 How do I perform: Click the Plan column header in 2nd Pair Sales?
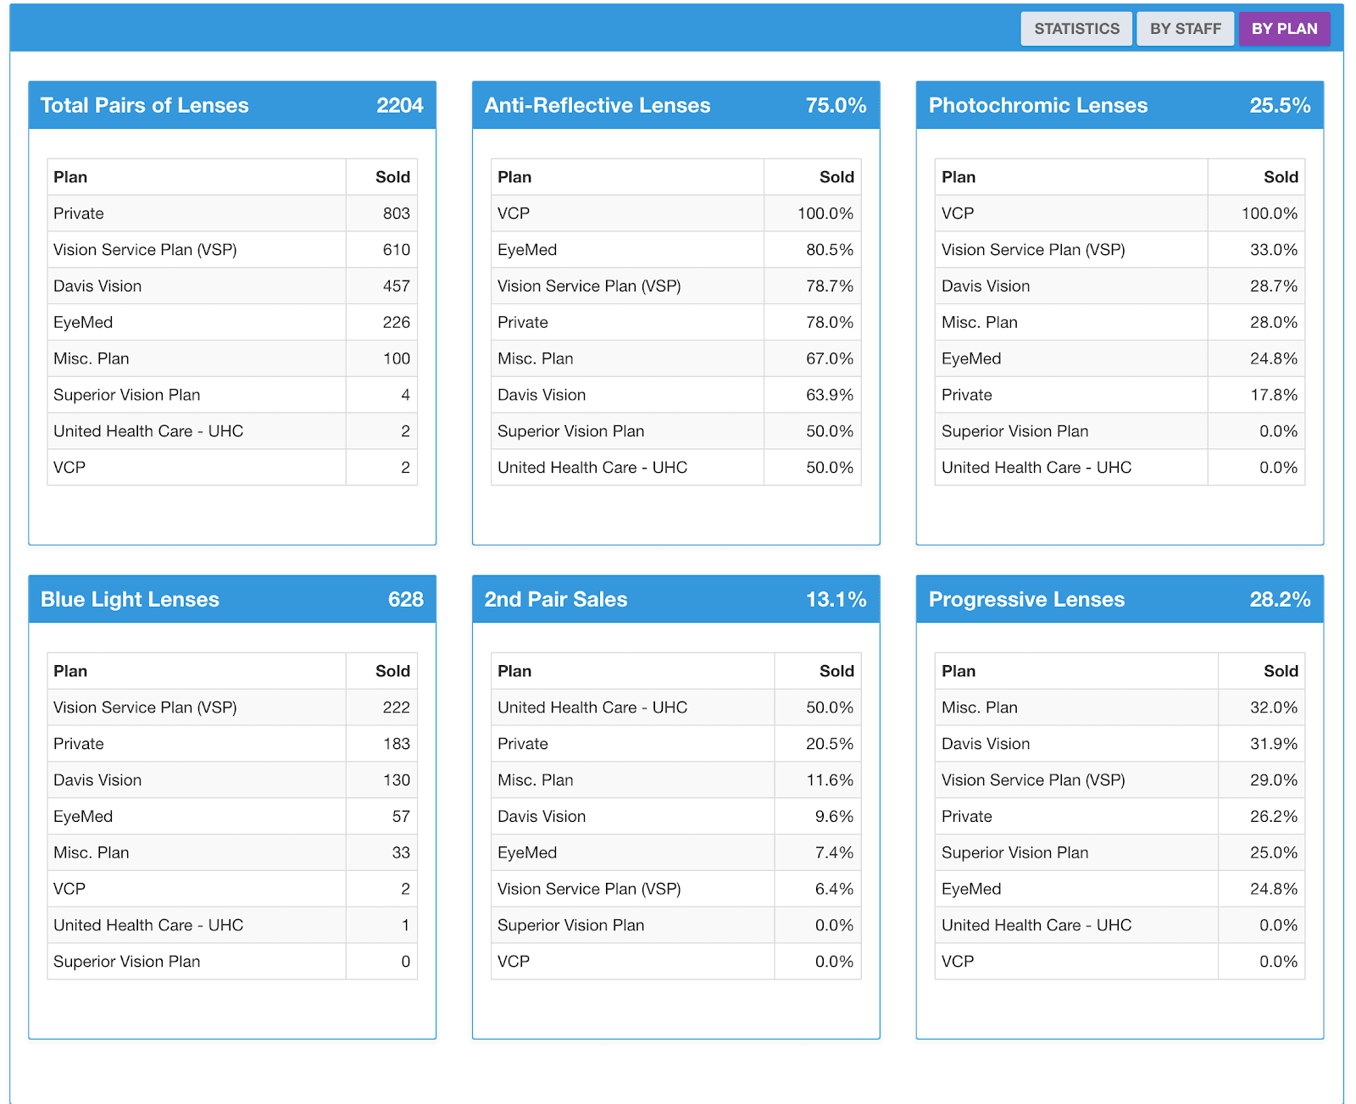click(x=514, y=670)
